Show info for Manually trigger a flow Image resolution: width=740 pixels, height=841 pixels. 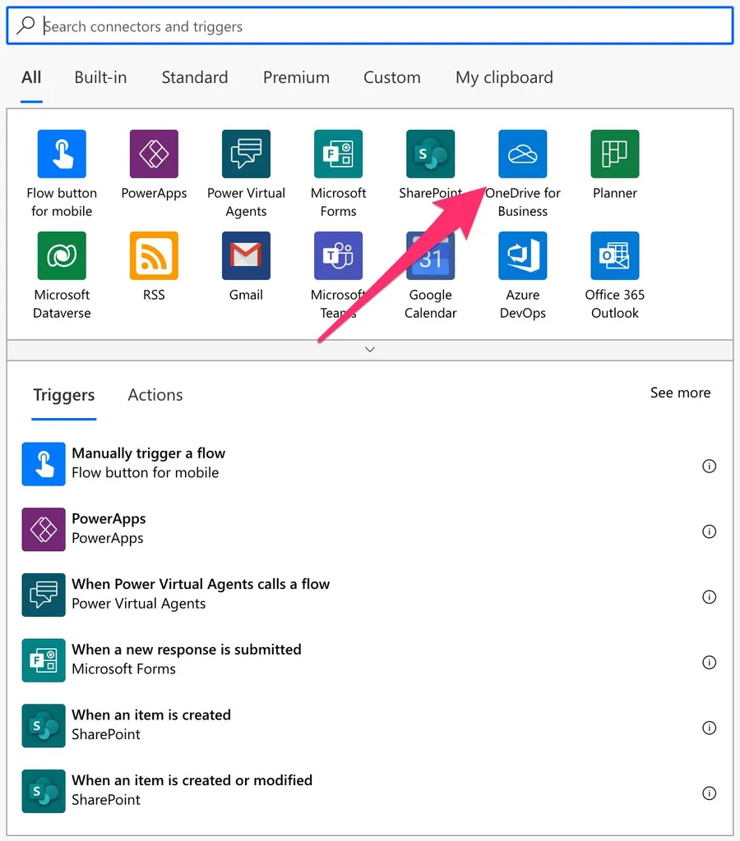tap(709, 466)
